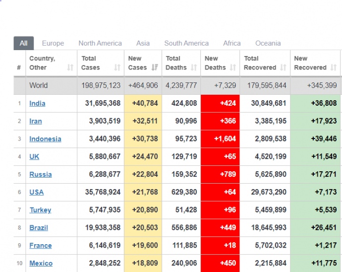Switch to the Europe tab
This screenshot has height=272, width=342.
[x=53, y=43]
